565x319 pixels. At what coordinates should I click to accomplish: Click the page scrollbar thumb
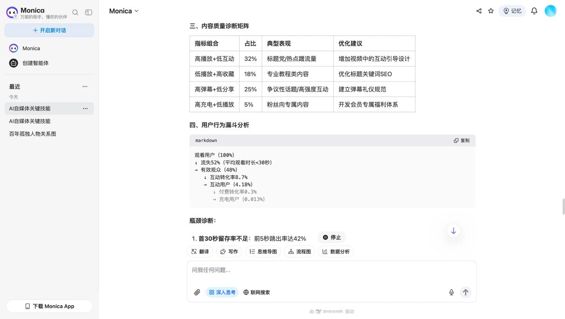coord(563,206)
